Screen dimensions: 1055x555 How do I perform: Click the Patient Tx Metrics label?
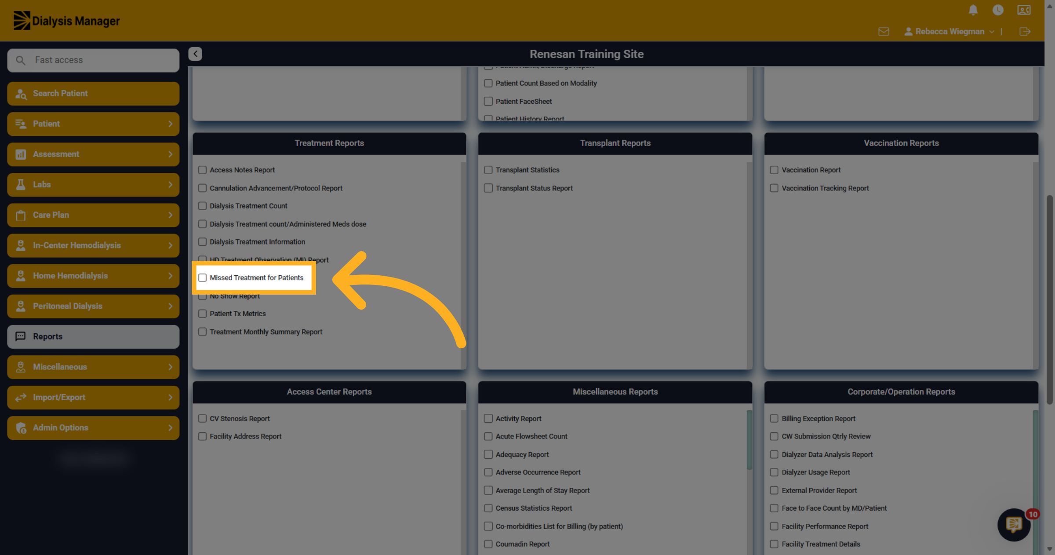(x=238, y=314)
